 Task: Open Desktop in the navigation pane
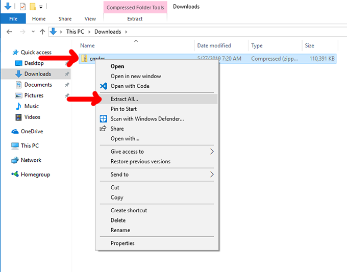click(34, 63)
